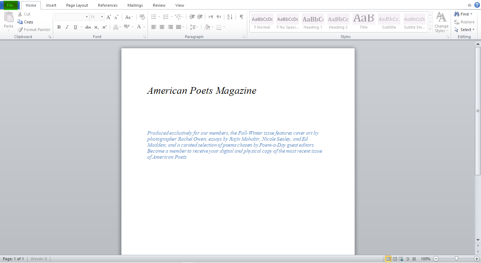481x263 pixels.
Task: Open the Font dialog launcher
Action: pyautogui.click(x=145, y=37)
